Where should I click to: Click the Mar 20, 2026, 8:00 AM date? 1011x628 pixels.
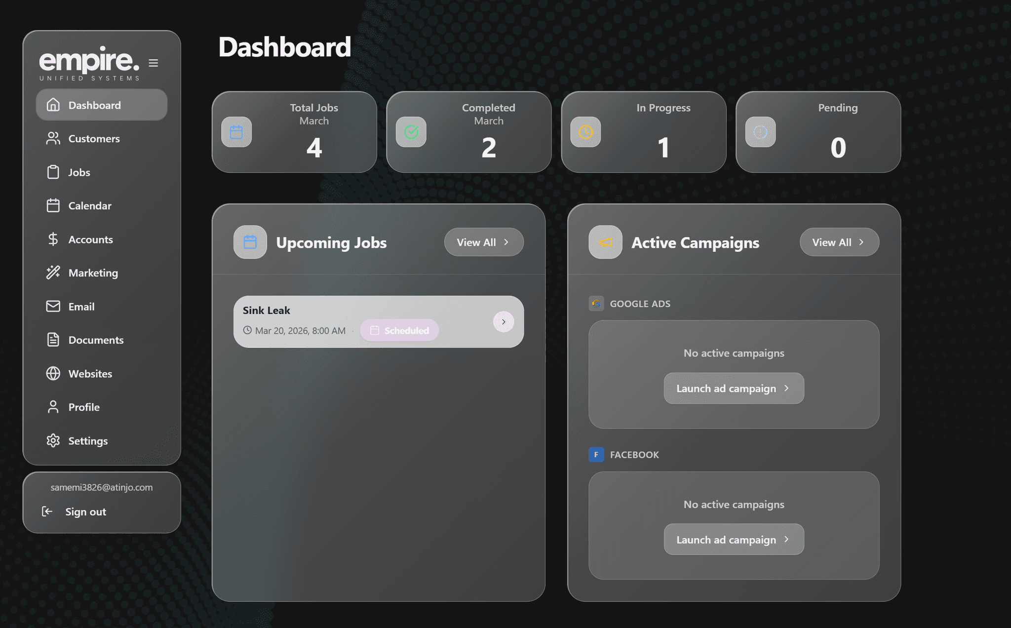click(x=300, y=331)
